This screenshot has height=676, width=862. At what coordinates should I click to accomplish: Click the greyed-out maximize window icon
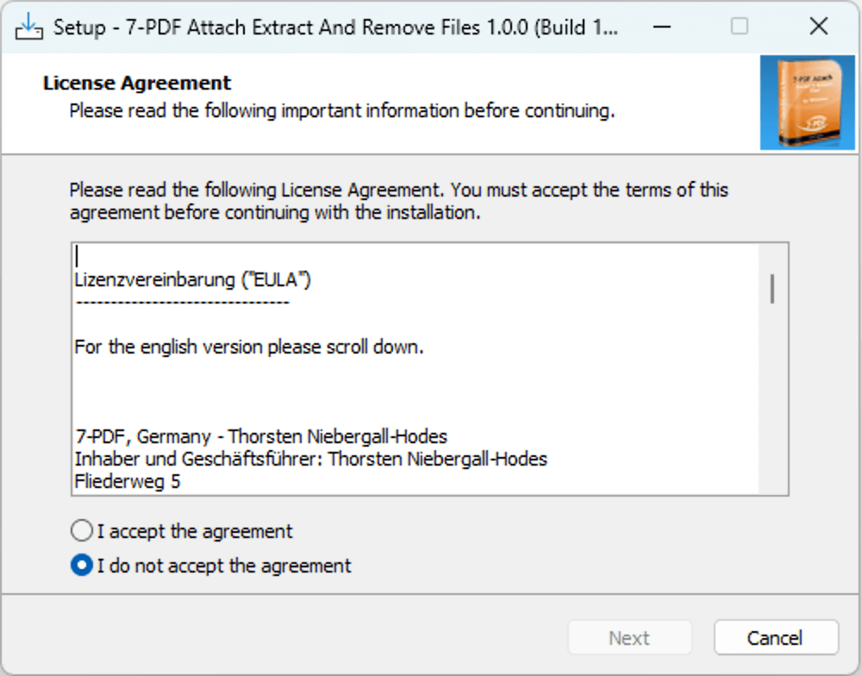[x=740, y=27]
